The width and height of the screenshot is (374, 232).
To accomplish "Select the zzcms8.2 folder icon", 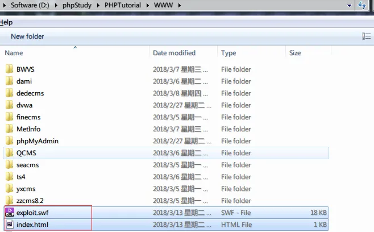I will click(x=10, y=201).
